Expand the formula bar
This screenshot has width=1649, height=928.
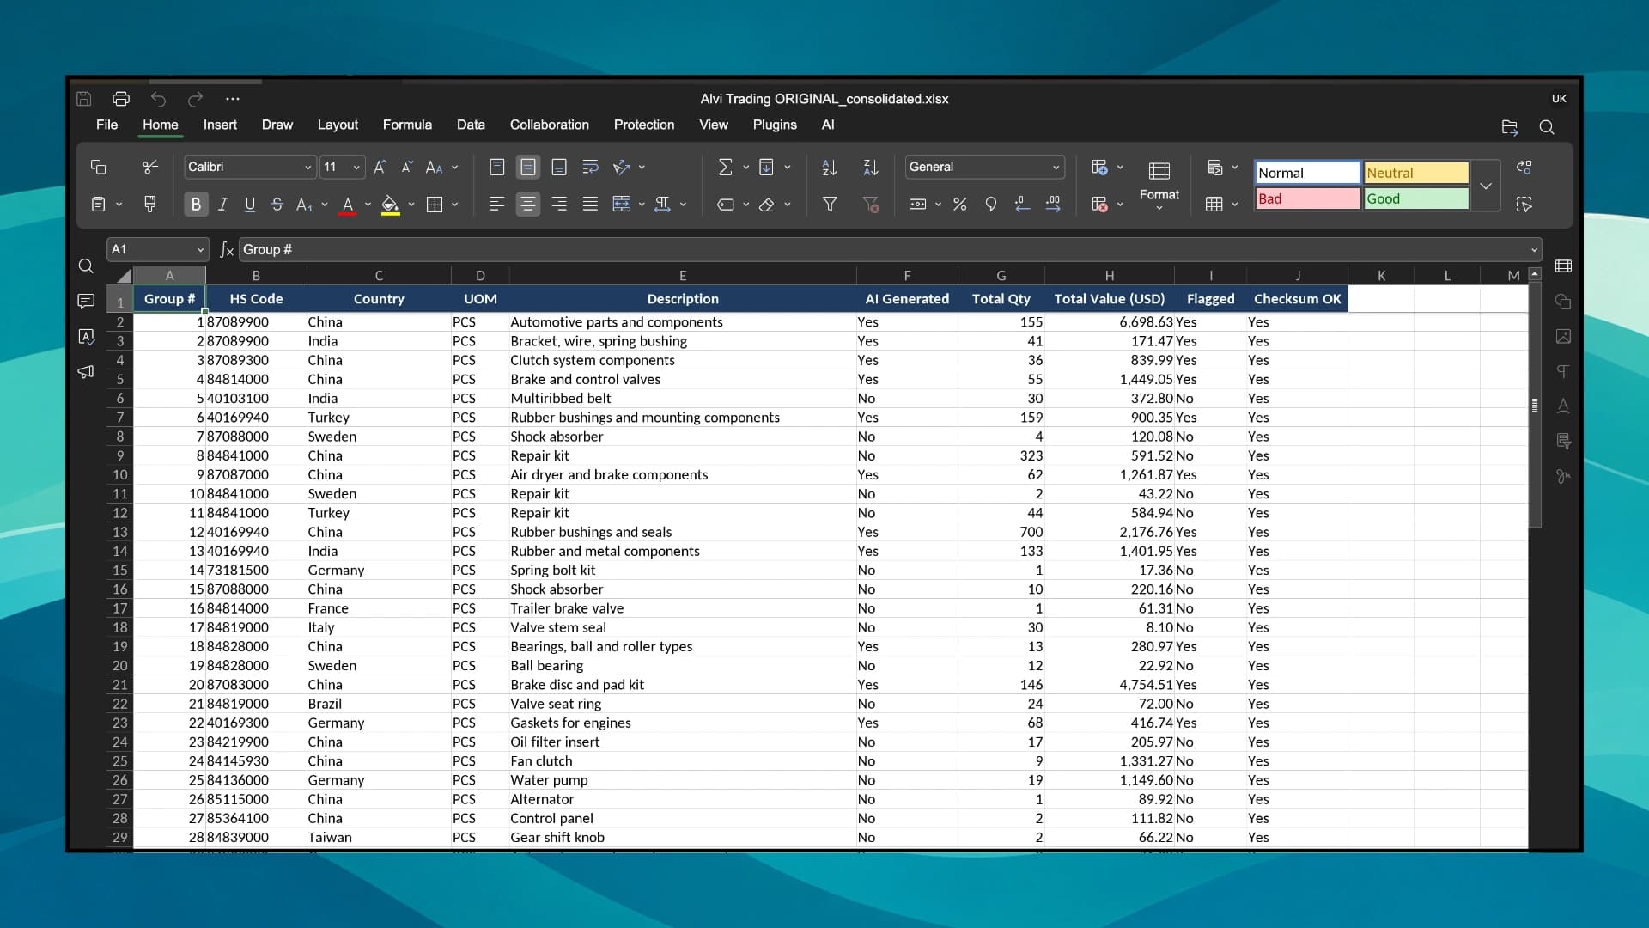tap(1534, 250)
